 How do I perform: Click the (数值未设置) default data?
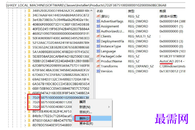(168, 16)
